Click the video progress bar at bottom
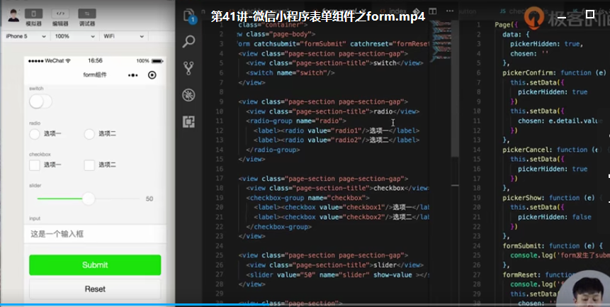 point(305,305)
